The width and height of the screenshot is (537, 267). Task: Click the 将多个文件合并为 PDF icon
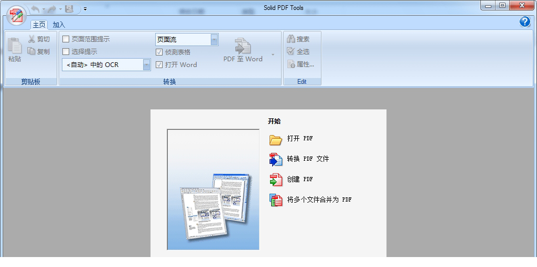[x=276, y=200]
